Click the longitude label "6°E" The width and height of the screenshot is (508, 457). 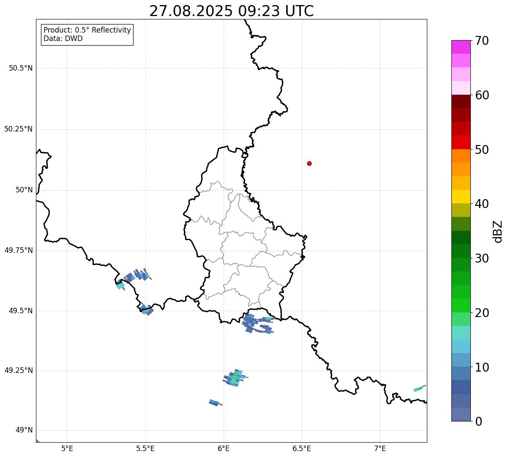(x=224, y=448)
